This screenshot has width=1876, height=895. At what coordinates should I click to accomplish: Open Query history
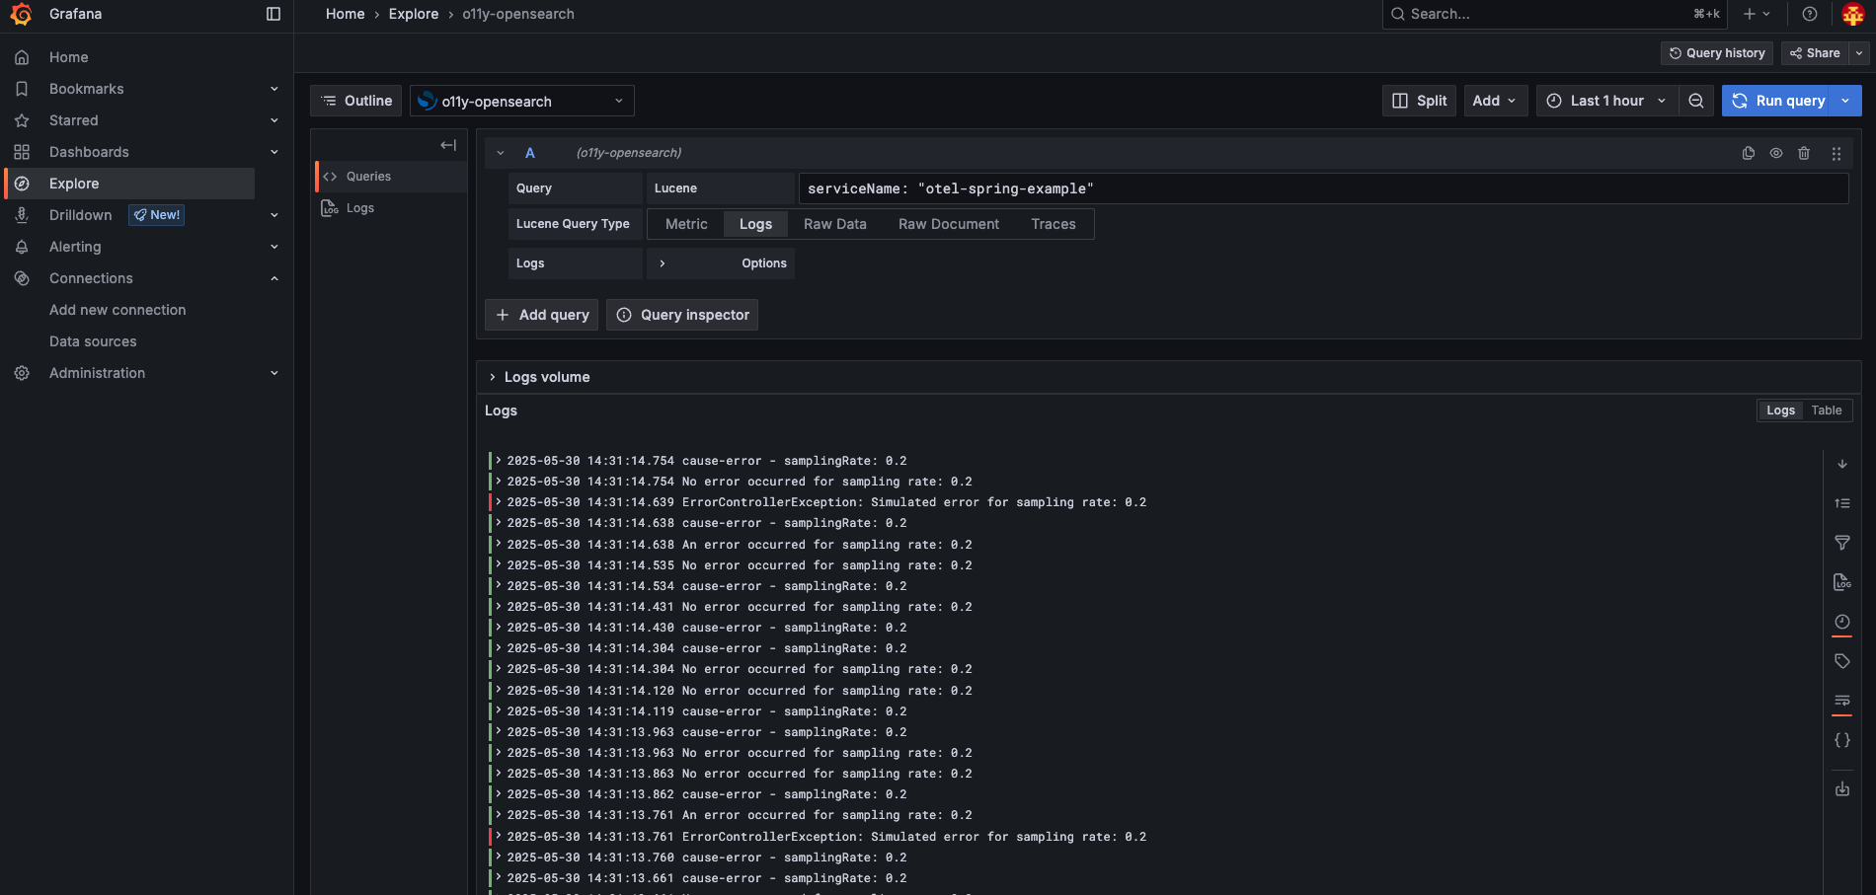click(1717, 53)
